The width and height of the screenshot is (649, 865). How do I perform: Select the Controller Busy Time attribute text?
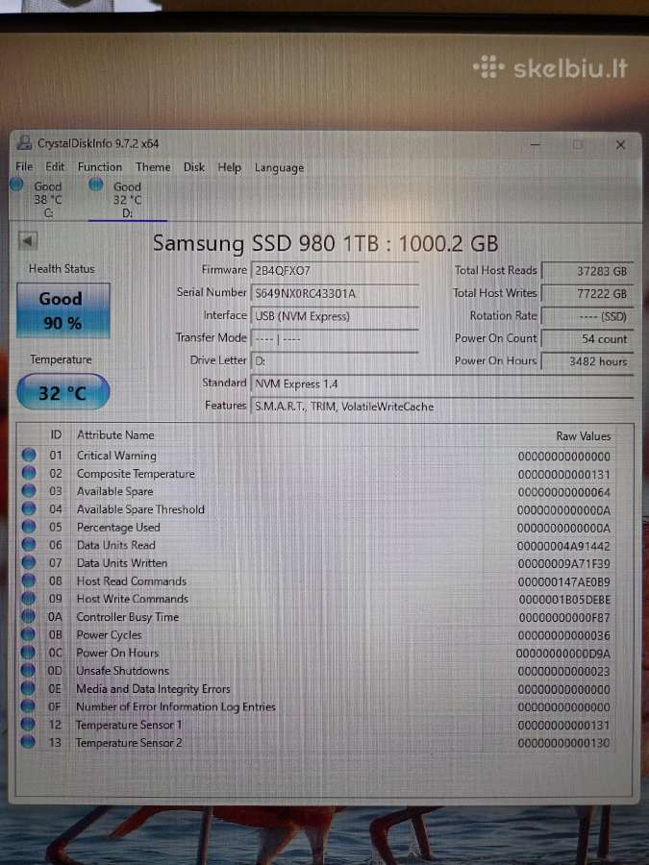[128, 617]
